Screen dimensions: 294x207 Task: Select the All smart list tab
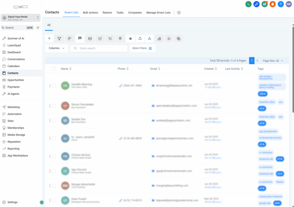[x=49, y=25]
